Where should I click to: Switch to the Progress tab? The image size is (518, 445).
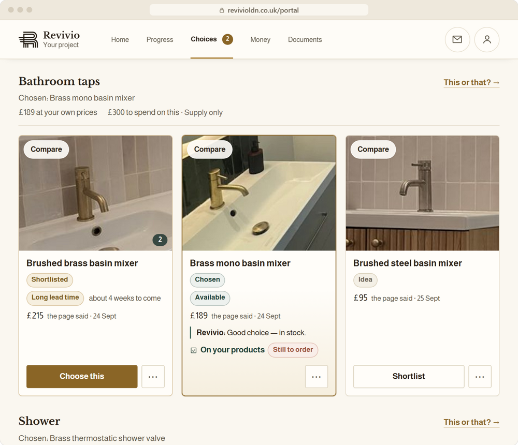click(160, 40)
